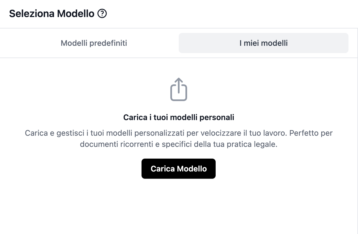
Task: Select the gray upload tray icon
Action: click(179, 89)
